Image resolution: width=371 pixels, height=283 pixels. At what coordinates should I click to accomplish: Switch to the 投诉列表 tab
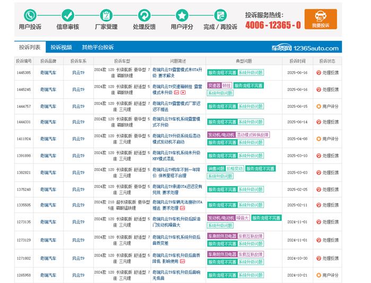[x=30, y=47]
